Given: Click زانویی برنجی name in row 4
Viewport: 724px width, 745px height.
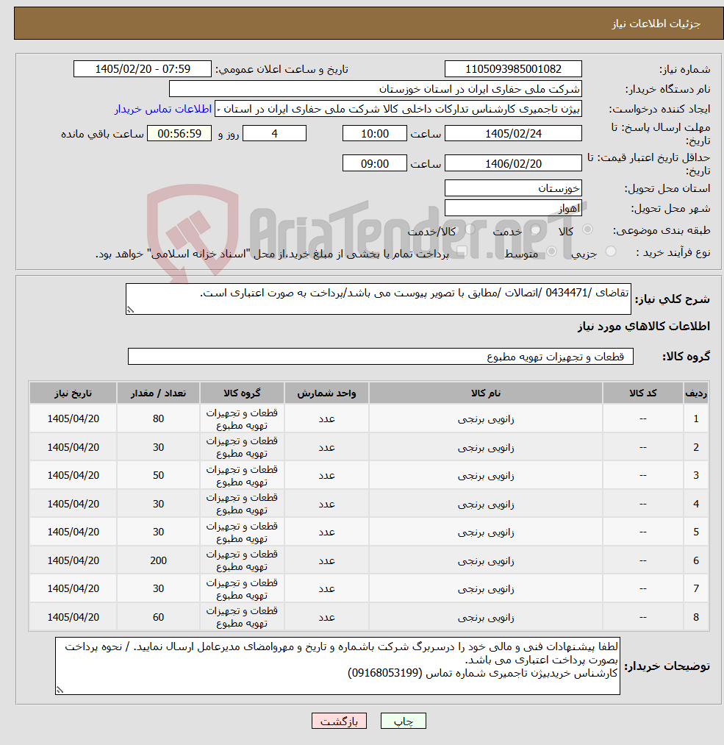Looking at the screenshot, I should (486, 504).
